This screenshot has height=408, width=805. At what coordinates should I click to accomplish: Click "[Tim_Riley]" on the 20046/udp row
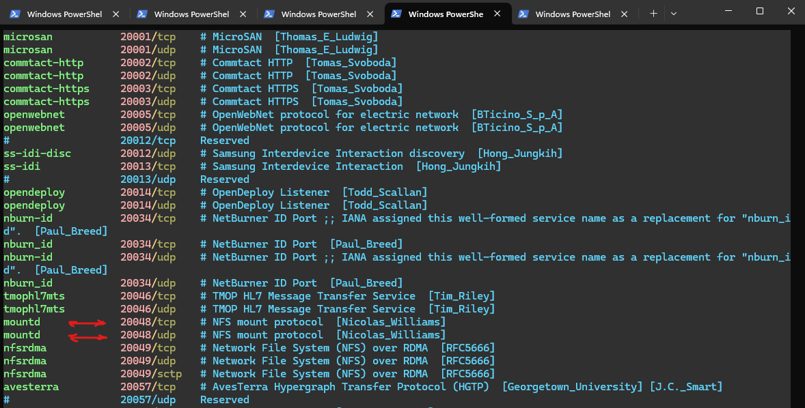click(x=461, y=309)
